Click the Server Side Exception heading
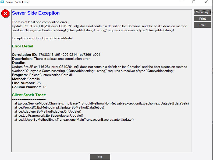Screen dimensions: 213x160 (36, 13)
